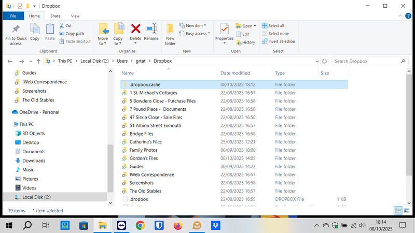This screenshot has height=233, width=415.
Task: Open Dropbox from the taskbar
Action: coord(216,225)
